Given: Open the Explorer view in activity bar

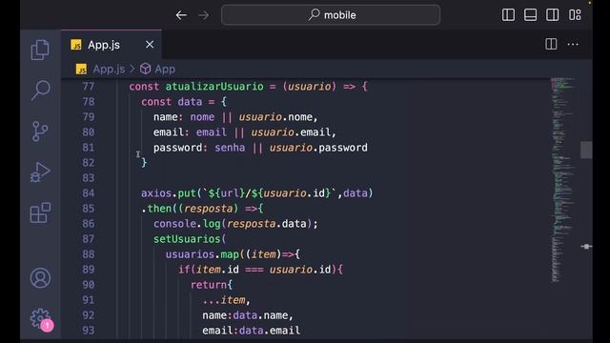Looking at the screenshot, I should tap(40, 50).
